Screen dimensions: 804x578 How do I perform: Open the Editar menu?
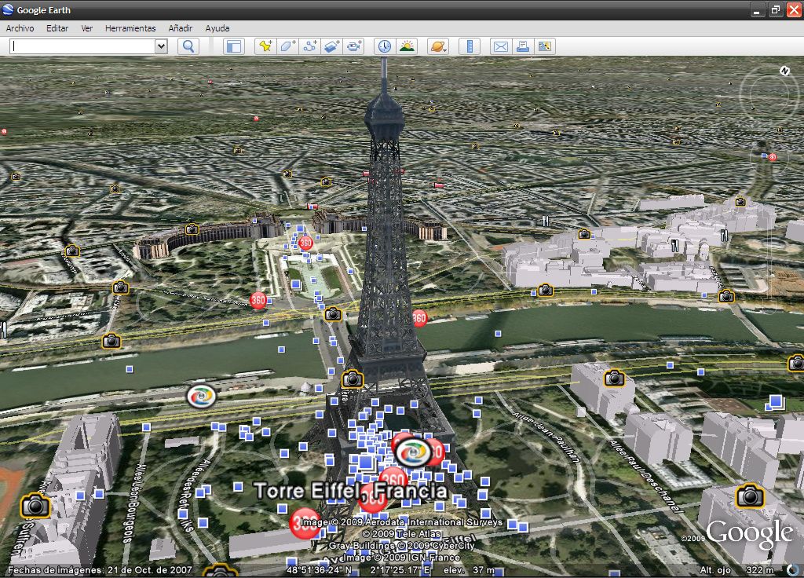57,28
